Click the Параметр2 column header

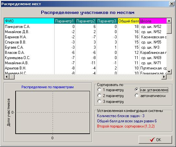pyautogui.click(x=86, y=21)
